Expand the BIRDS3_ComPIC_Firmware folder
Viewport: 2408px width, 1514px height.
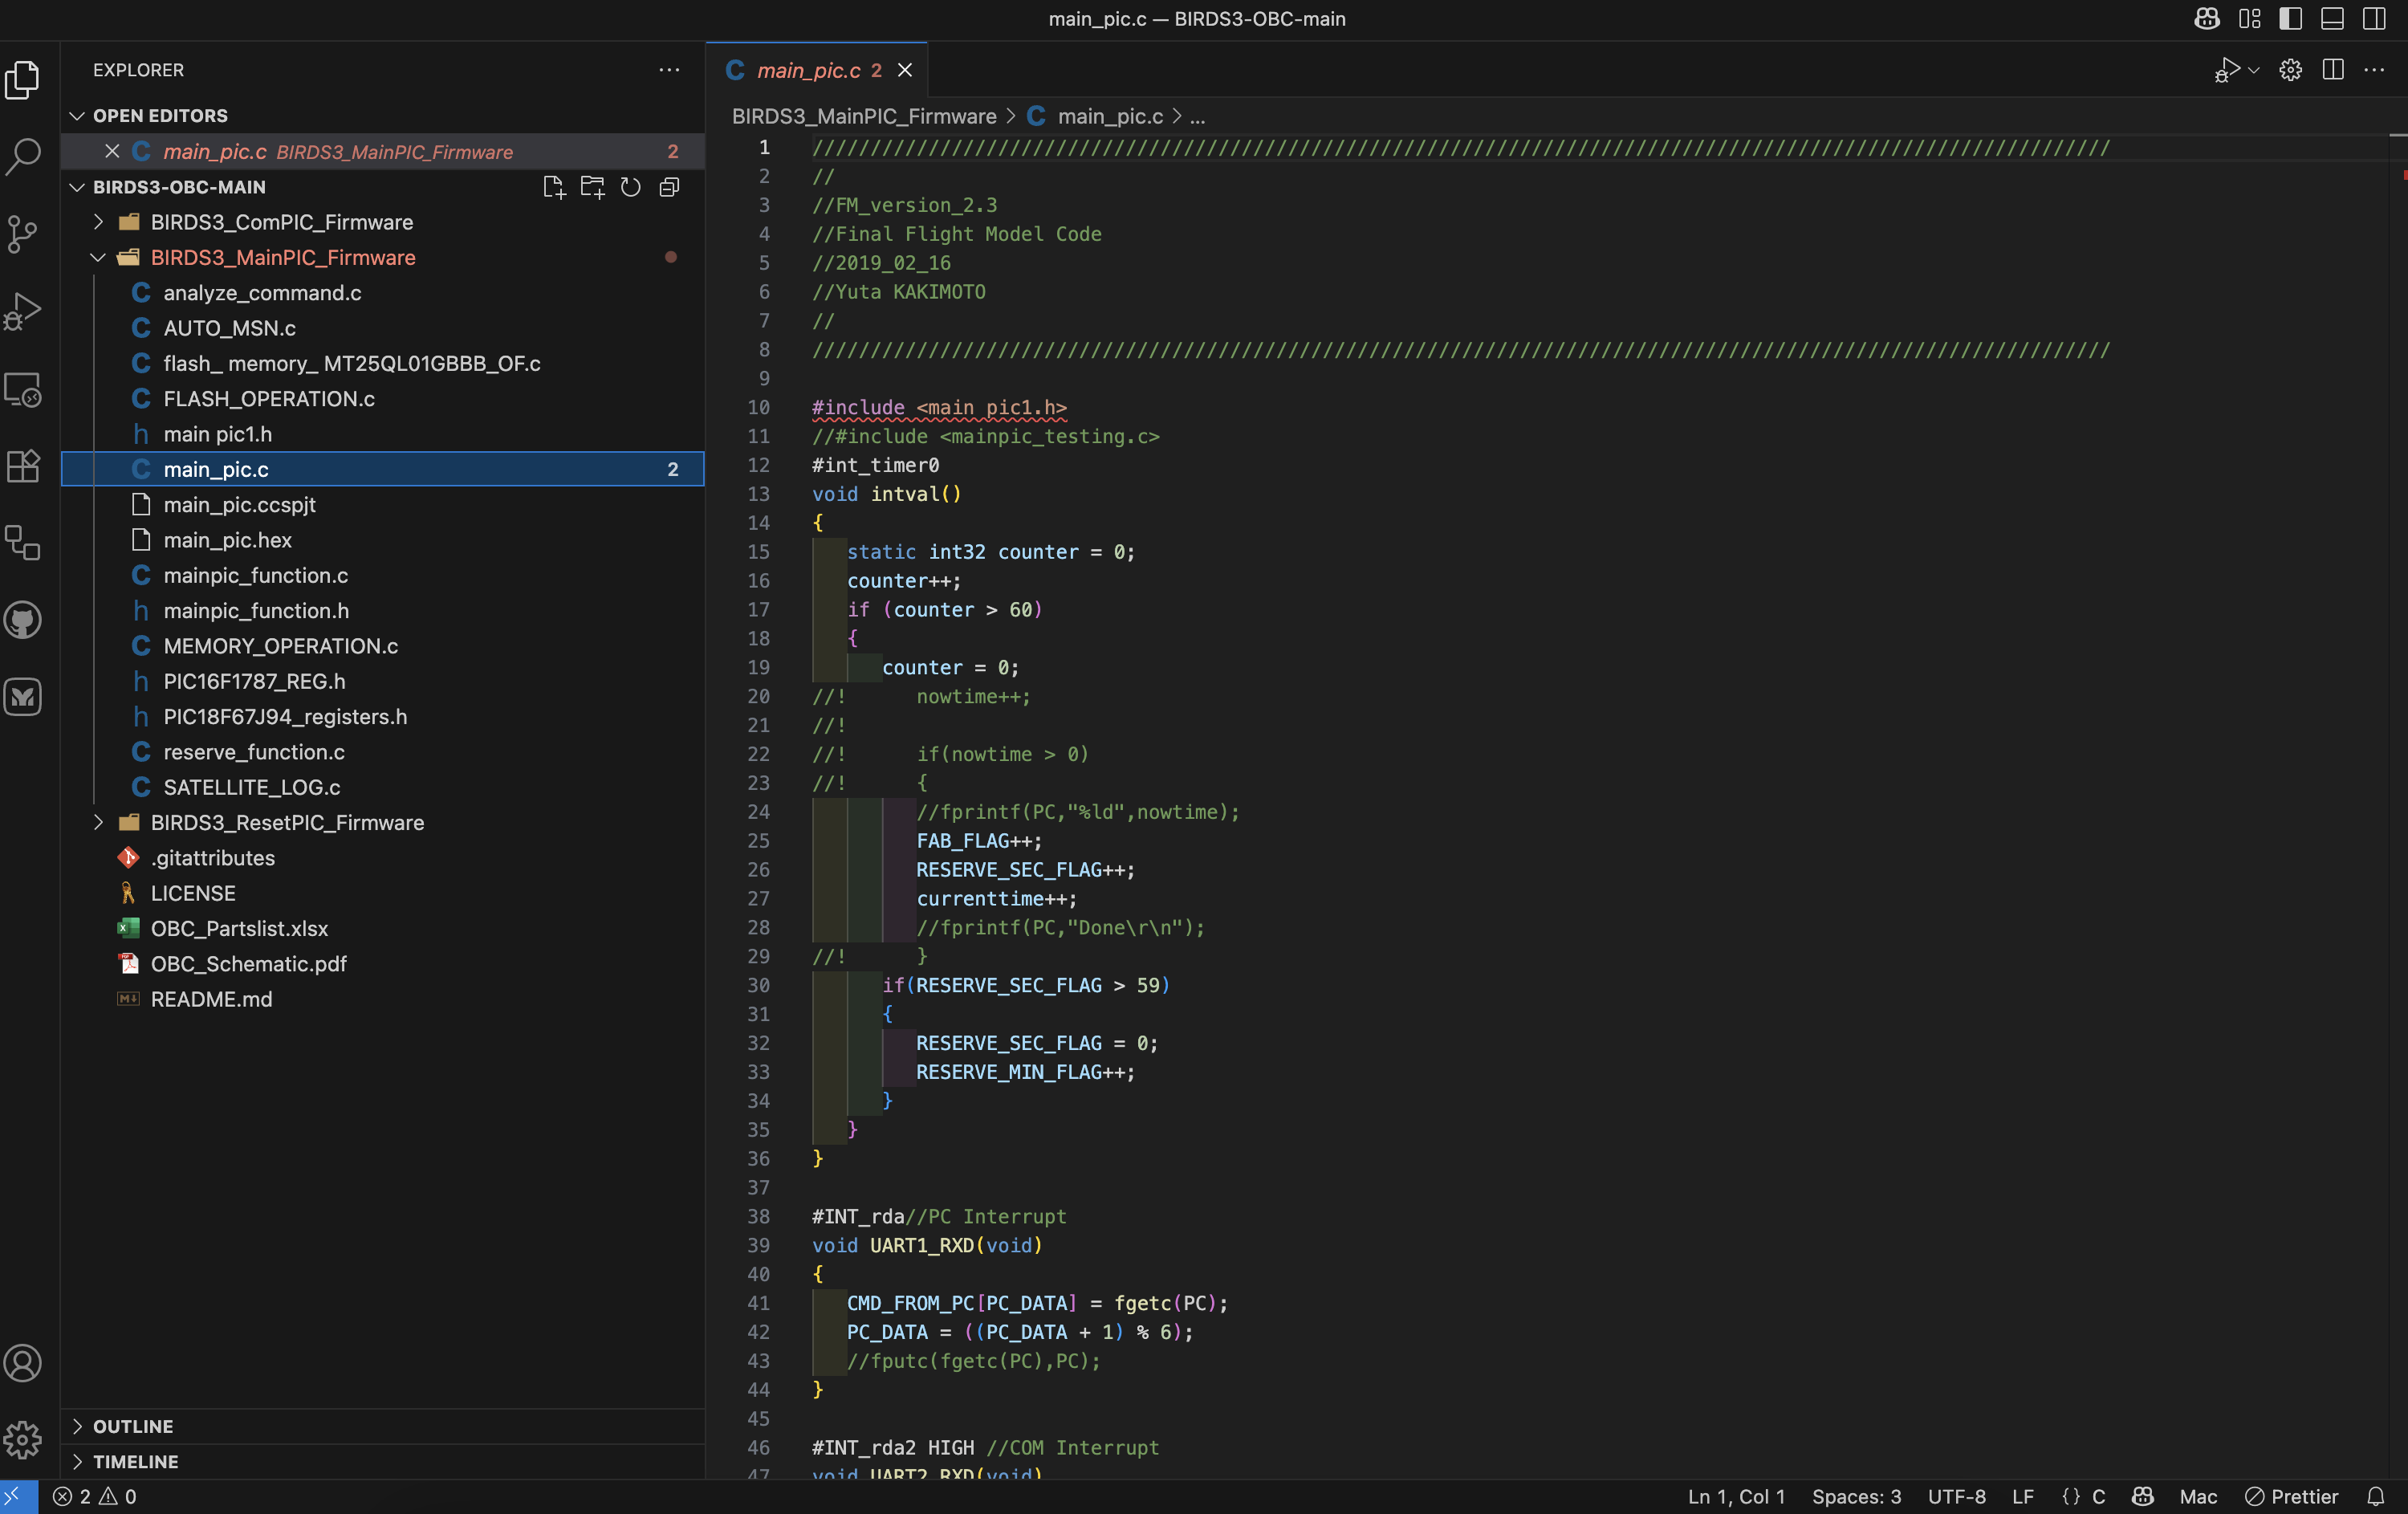[x=281, y=222]
